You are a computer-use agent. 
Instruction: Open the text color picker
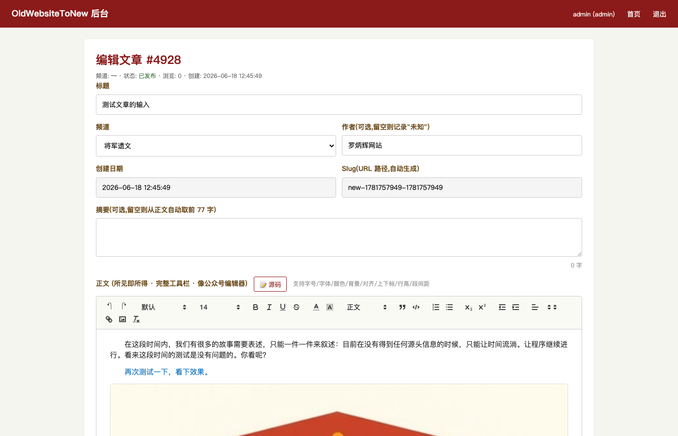[x=316, y=307]
